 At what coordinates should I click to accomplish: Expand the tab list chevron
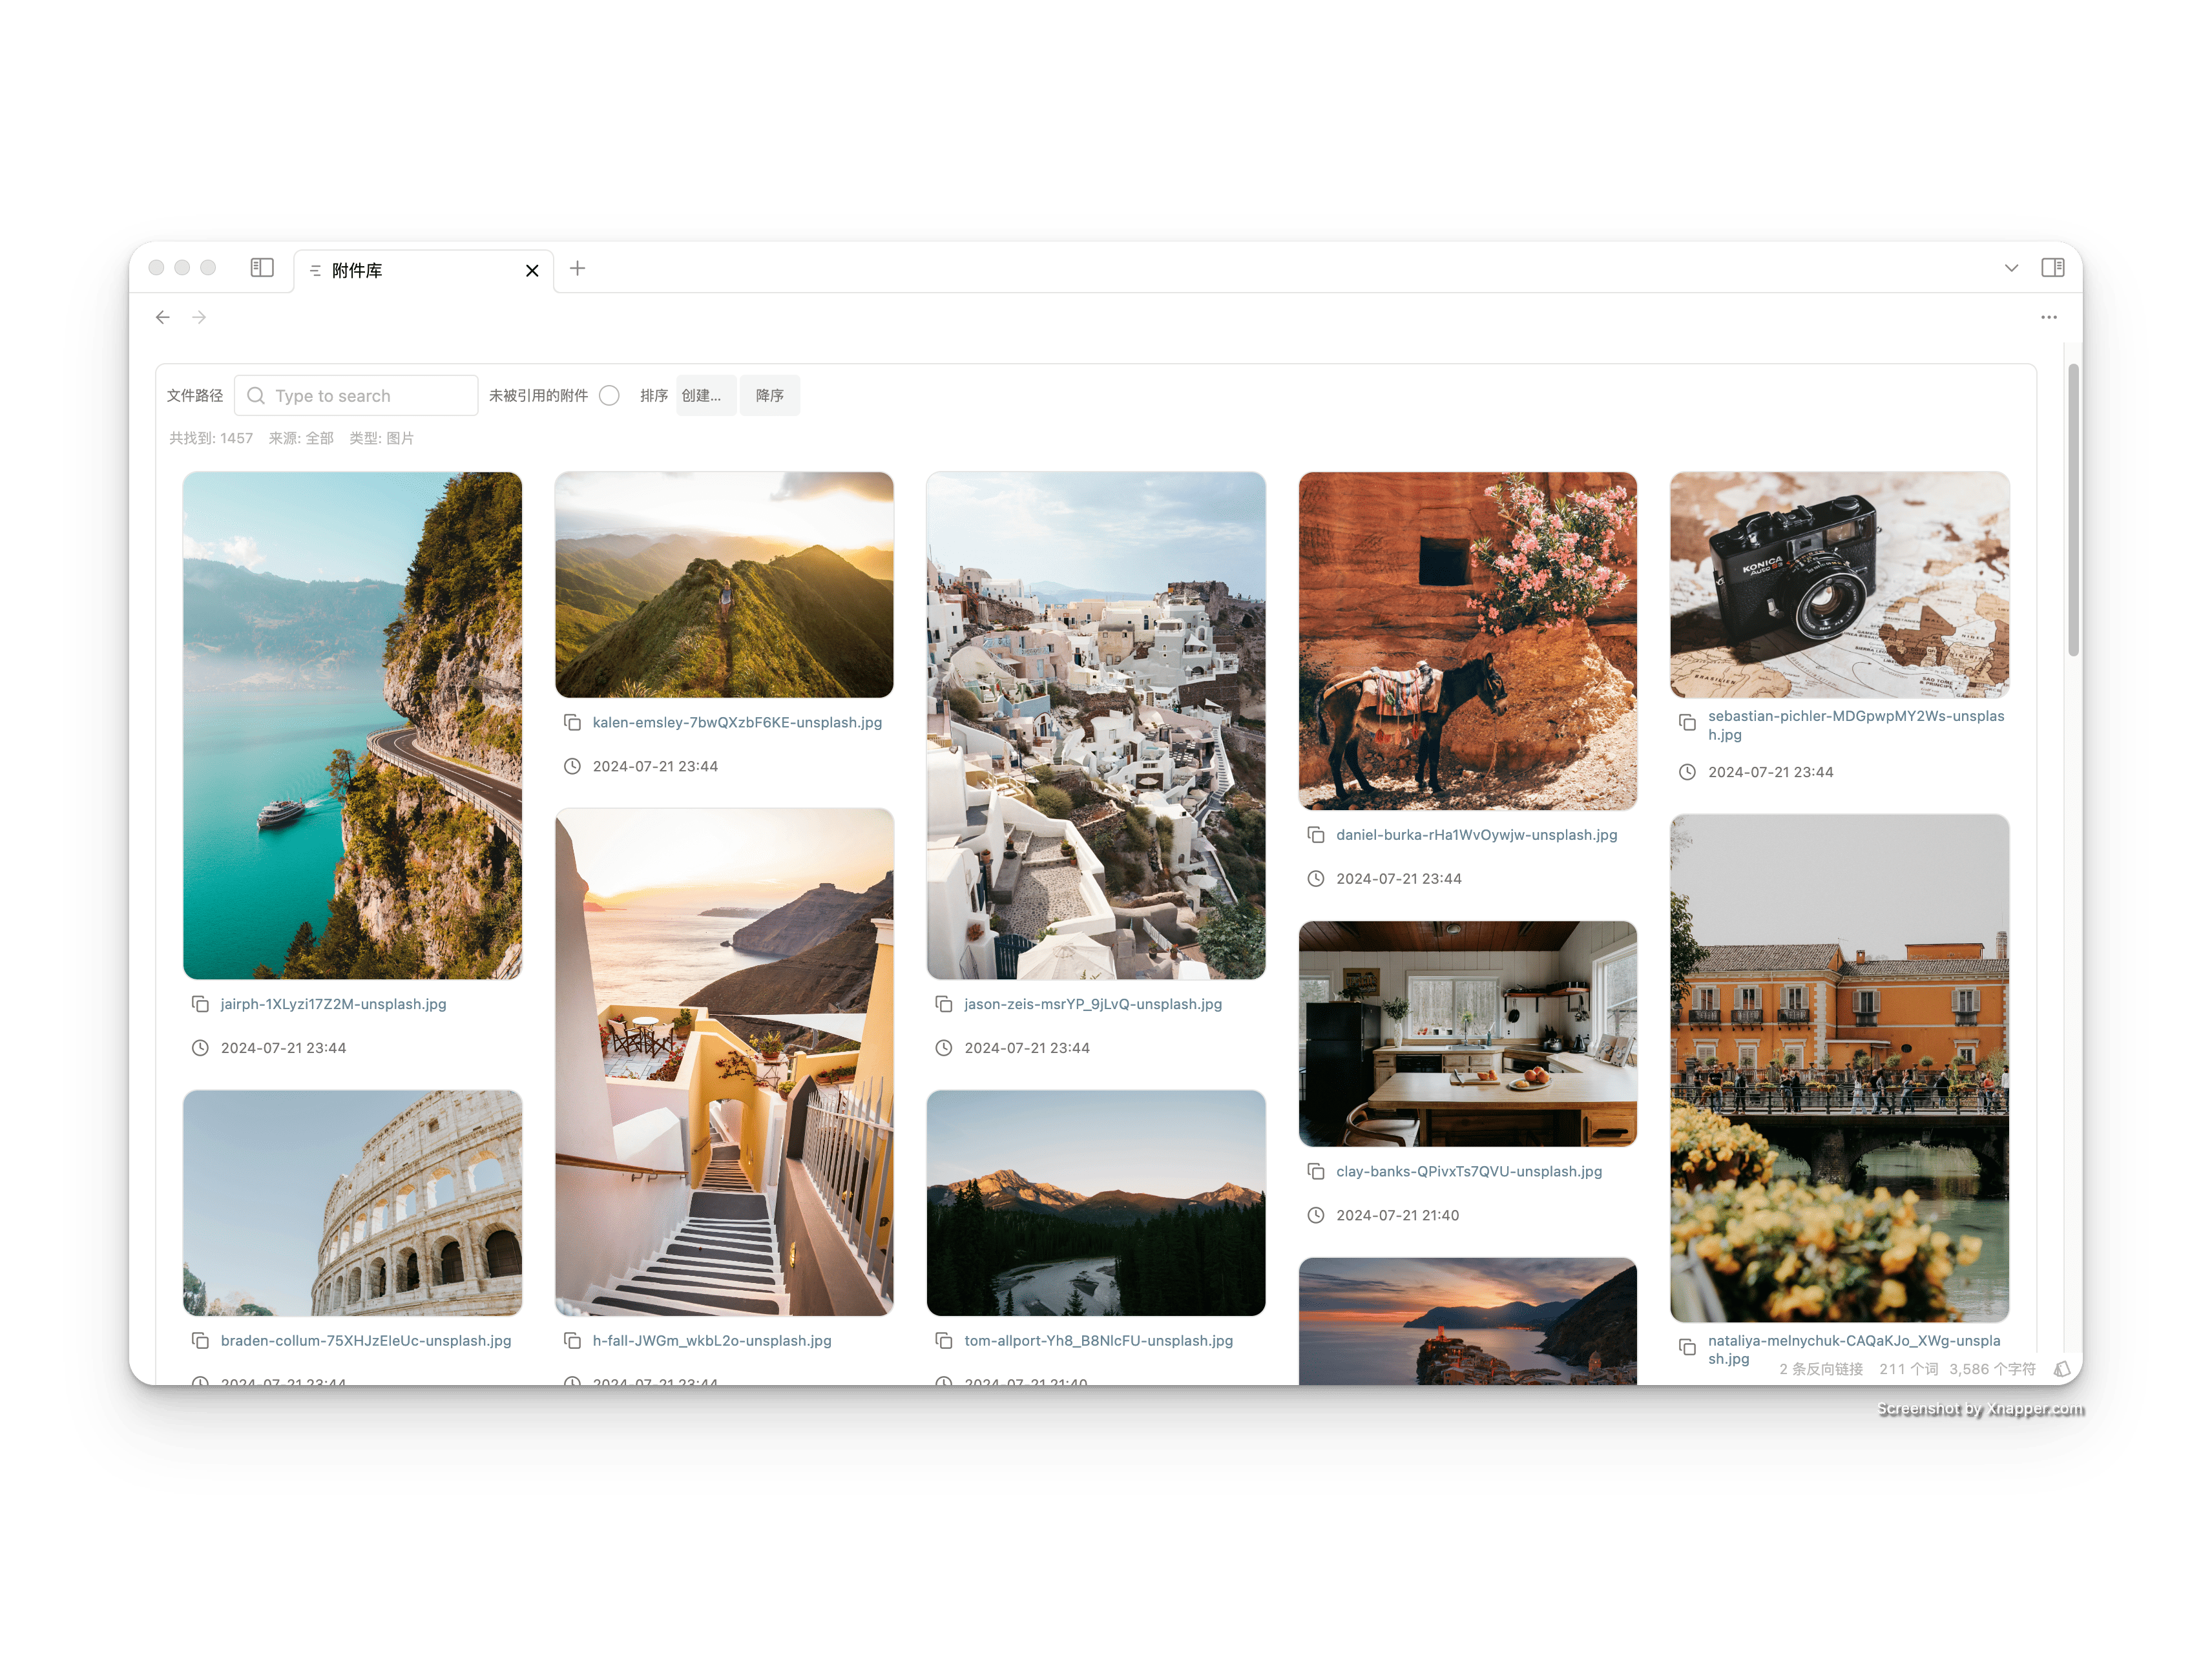tap(2012, 268)
